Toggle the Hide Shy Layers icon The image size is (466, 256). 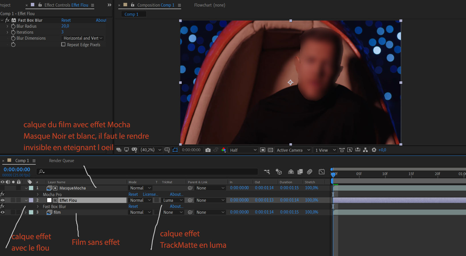pyautogui.click(x=291, y=172)
